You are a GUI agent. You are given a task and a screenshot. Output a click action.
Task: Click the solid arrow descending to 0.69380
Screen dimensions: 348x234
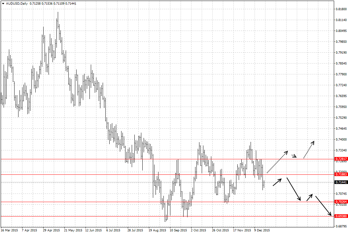[324, 206]
